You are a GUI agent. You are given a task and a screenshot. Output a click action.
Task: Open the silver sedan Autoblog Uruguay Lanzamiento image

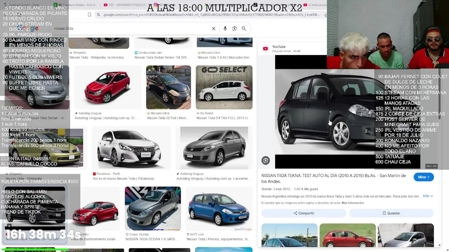click(x=214, y=148)
